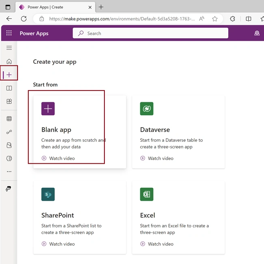Choose the Excel card title
The height and width of the screenshot is (264, 264).
tap(147, 215)
